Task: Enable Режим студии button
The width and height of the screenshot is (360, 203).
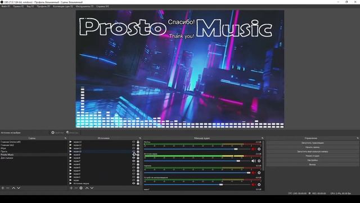Action: coord(312,156)
